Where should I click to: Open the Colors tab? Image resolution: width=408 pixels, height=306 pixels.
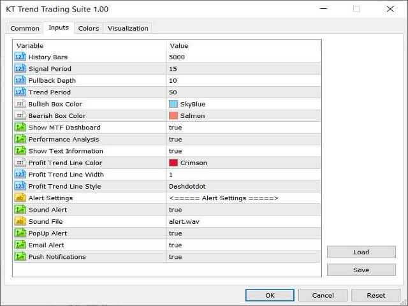tap(89, 28)
